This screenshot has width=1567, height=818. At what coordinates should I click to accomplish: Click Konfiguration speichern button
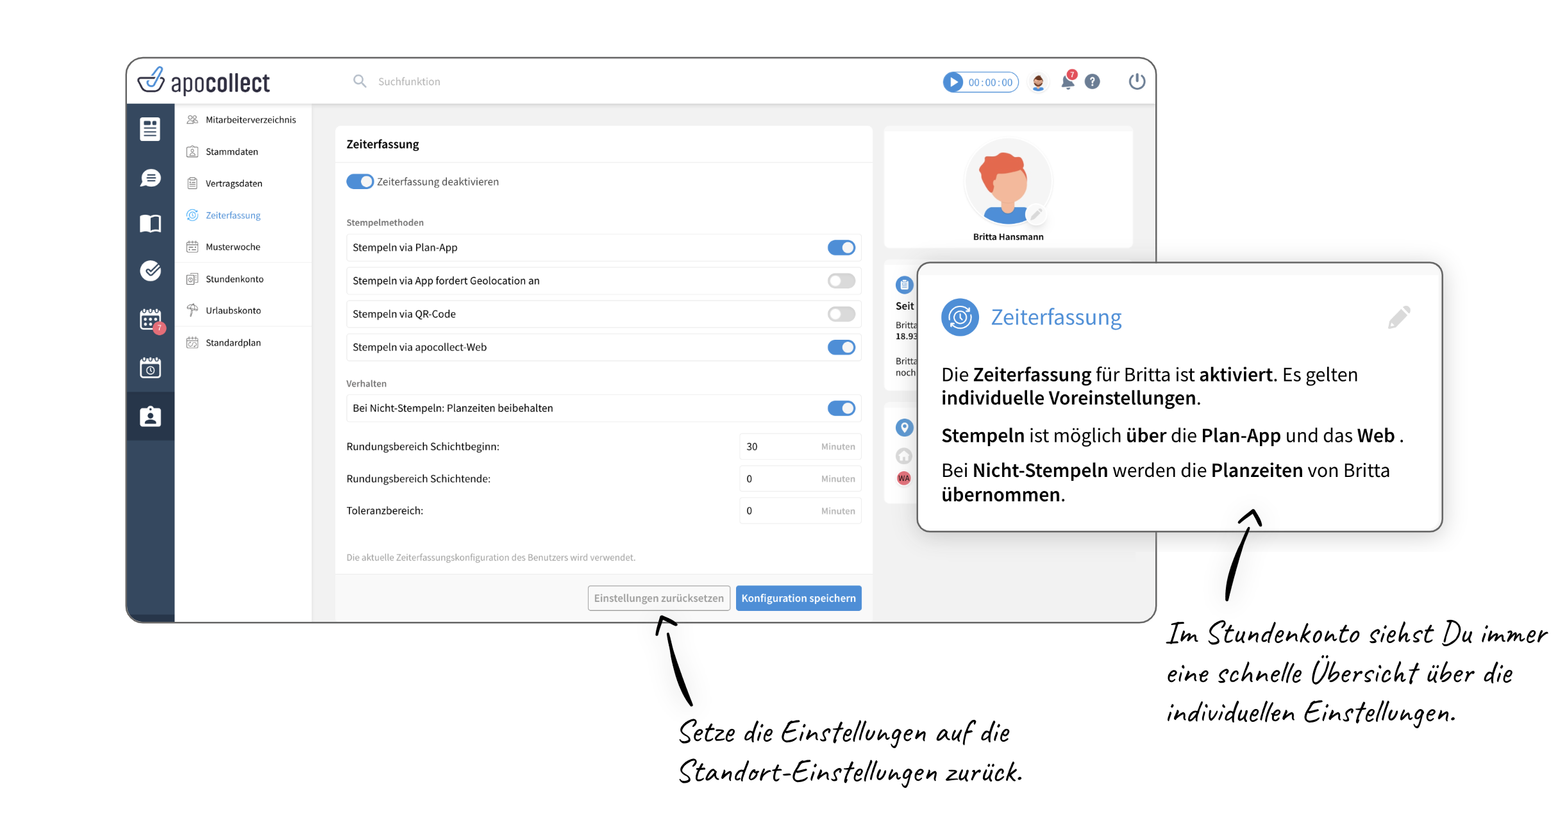tap(798, 598)
